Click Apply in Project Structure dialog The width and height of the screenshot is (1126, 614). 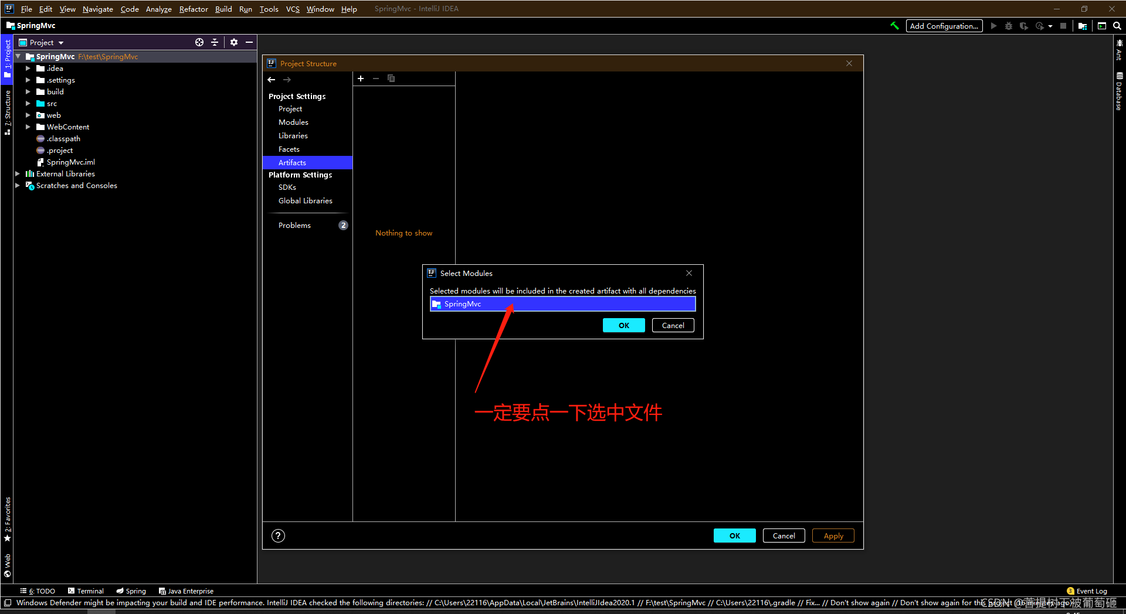point(833,535)
